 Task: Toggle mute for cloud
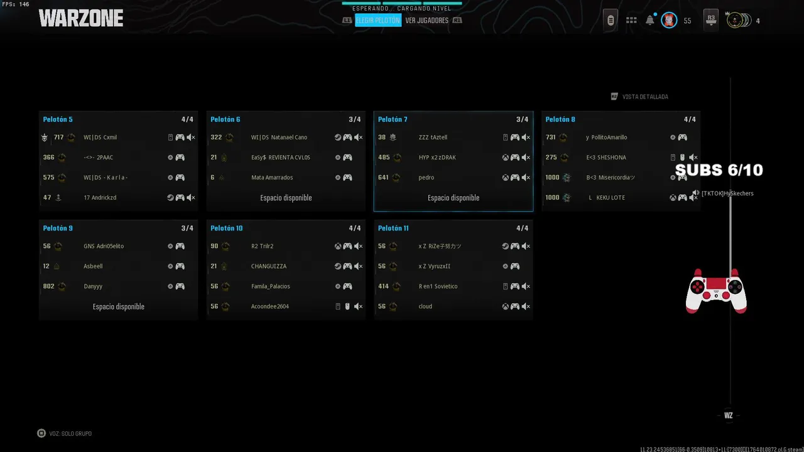tap(526, 306)
